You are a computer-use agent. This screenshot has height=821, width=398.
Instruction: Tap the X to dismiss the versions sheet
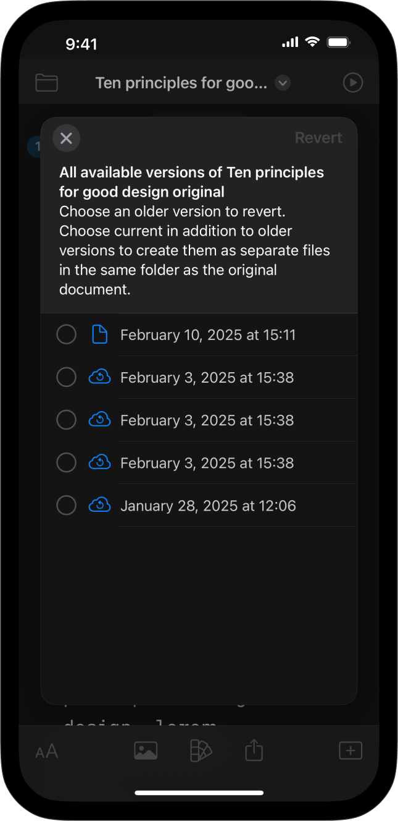pyautogui.click(x=66, y=138)
